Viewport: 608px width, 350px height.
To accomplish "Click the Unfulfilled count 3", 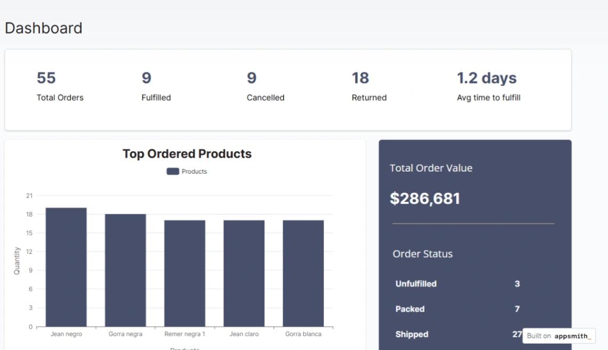I will coord(517,284).
